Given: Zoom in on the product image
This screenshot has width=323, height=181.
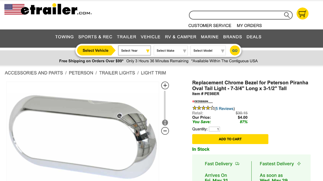Looking at the screenshot, I should [x=165, y=86].
